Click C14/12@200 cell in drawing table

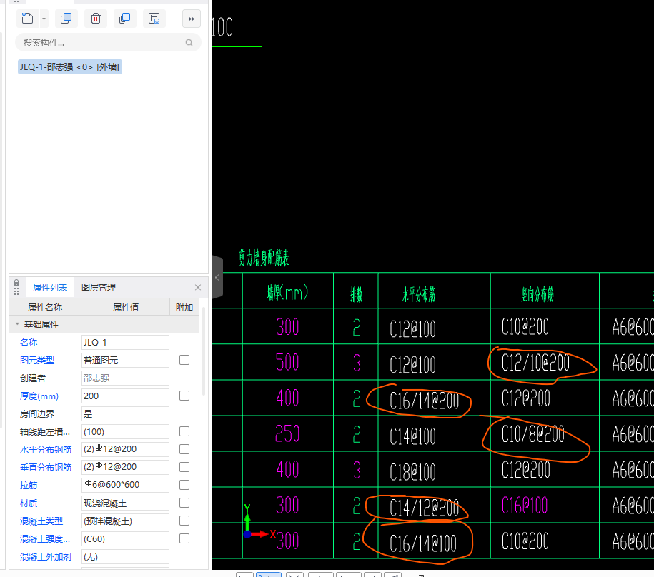pyautogui.click(x=424, y=508)
